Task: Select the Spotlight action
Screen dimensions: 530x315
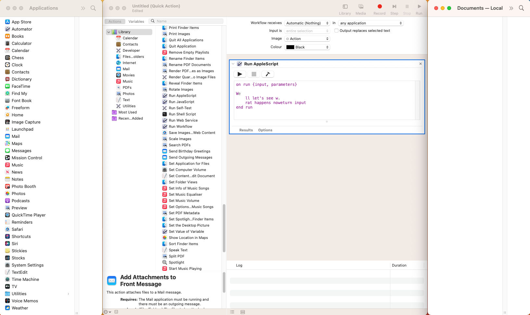Action: [176, 262]
